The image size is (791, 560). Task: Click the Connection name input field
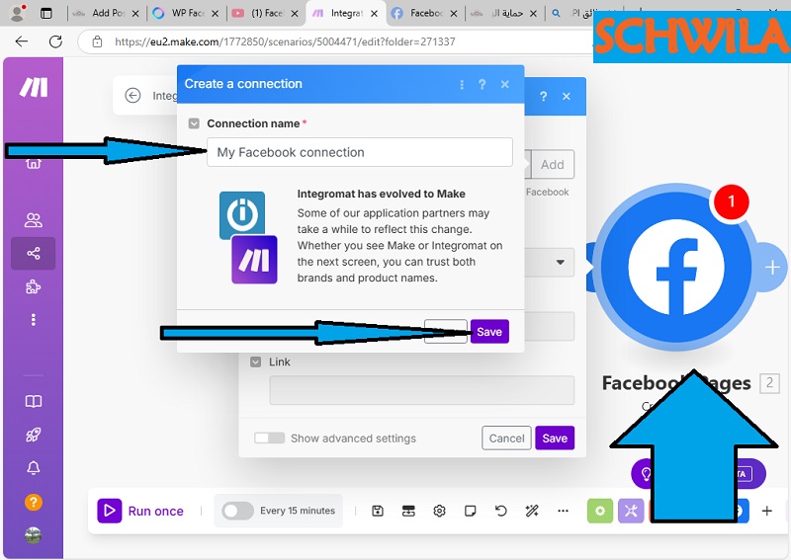click(x=360, y=152)
